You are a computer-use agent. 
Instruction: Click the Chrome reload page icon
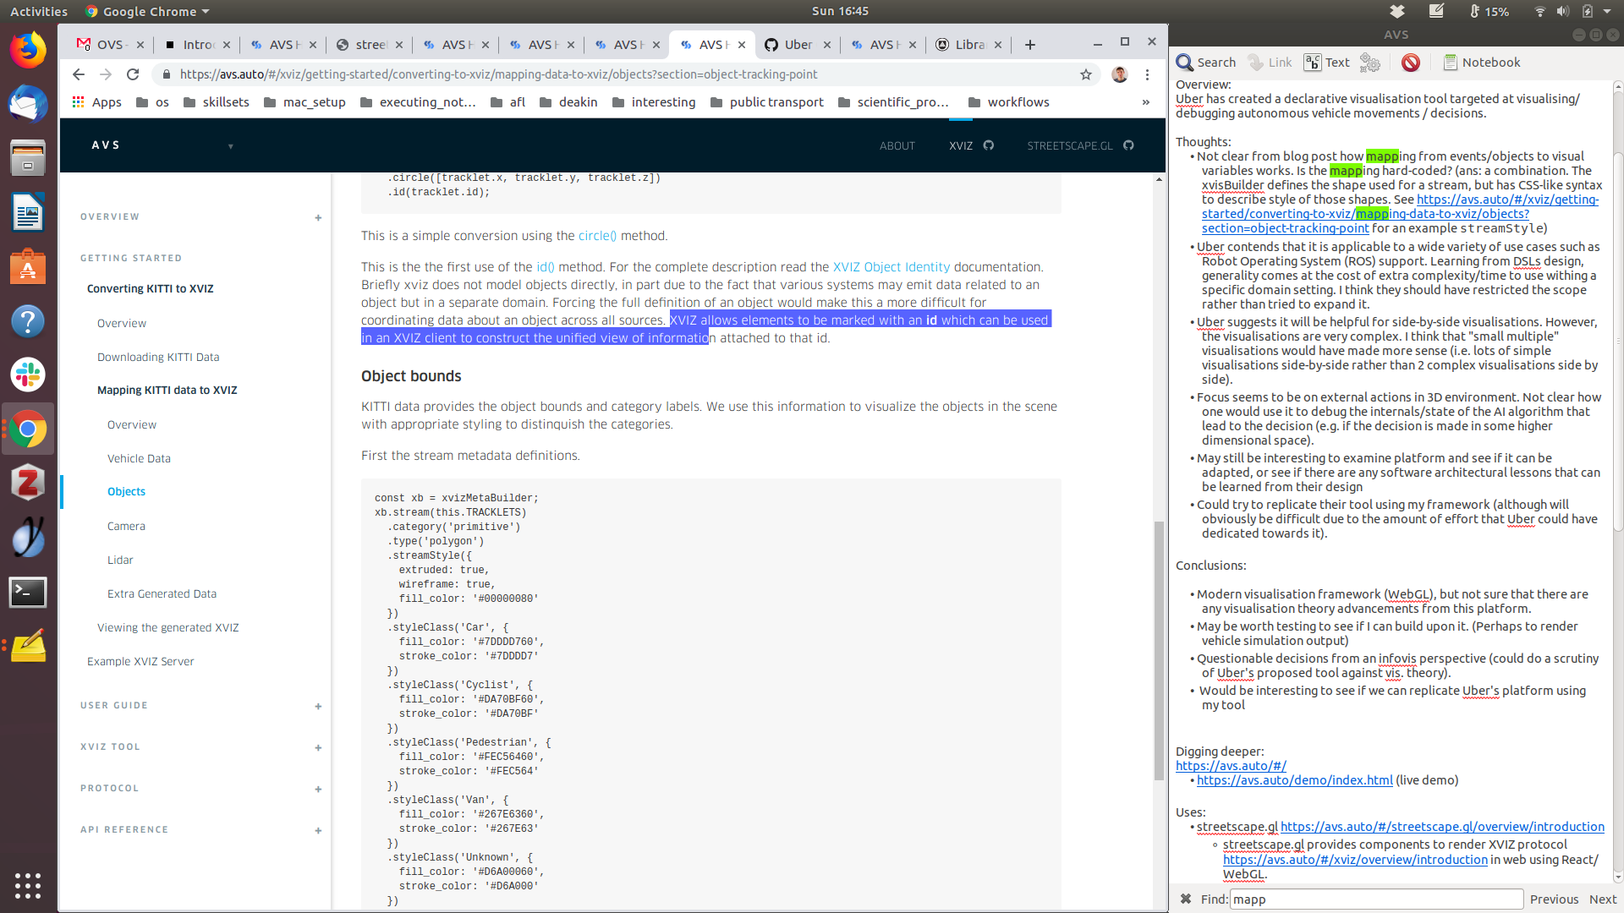pyautogui.click(x=133, y=74)
